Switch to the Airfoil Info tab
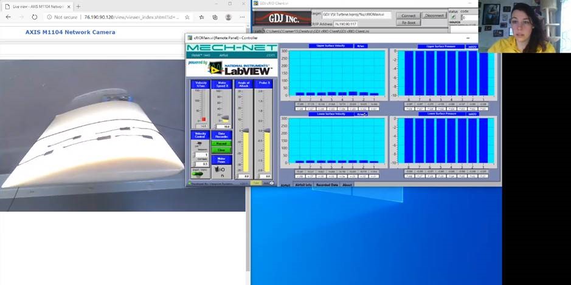The height and width of the screenshot is (285, 571). (x=303, y=185)
